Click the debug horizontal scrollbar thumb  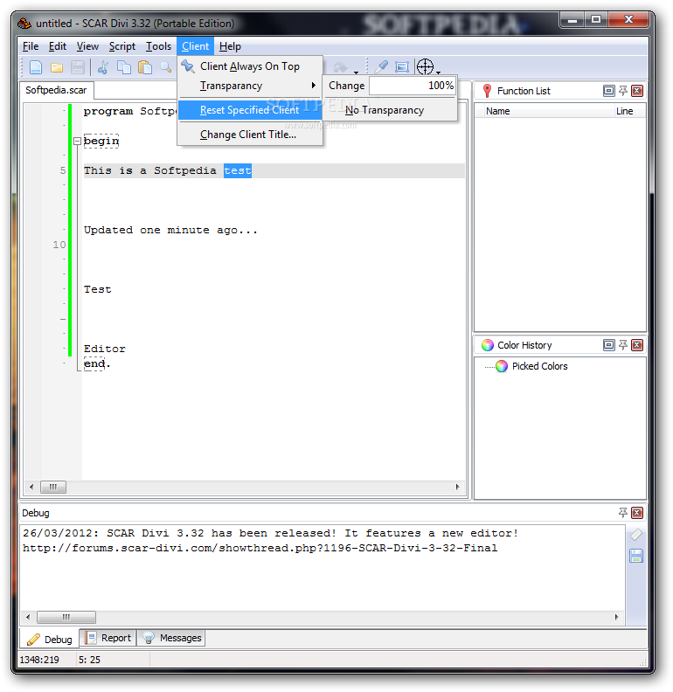point(66,617)
